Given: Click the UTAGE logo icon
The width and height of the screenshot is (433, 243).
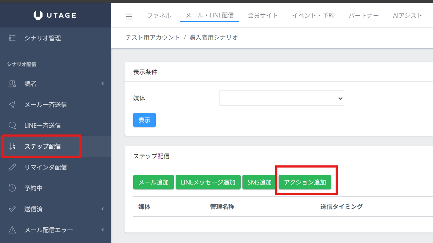Looking at the screenshot, I should tap(38, 15).
